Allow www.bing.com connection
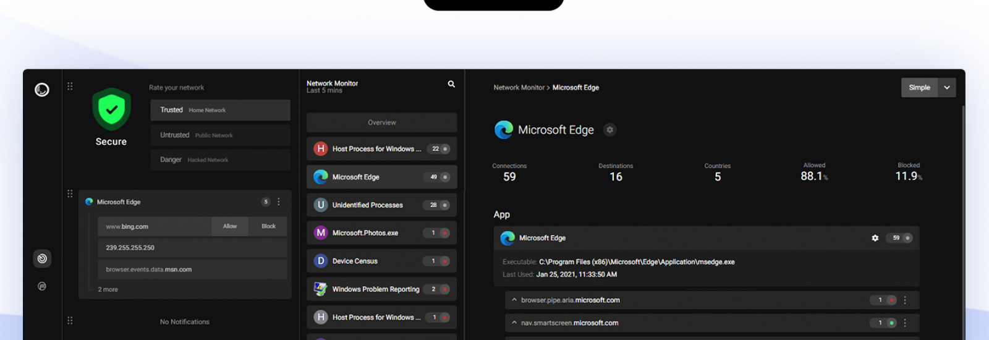Screen dimensions: 989x340 tap(230, 226)
